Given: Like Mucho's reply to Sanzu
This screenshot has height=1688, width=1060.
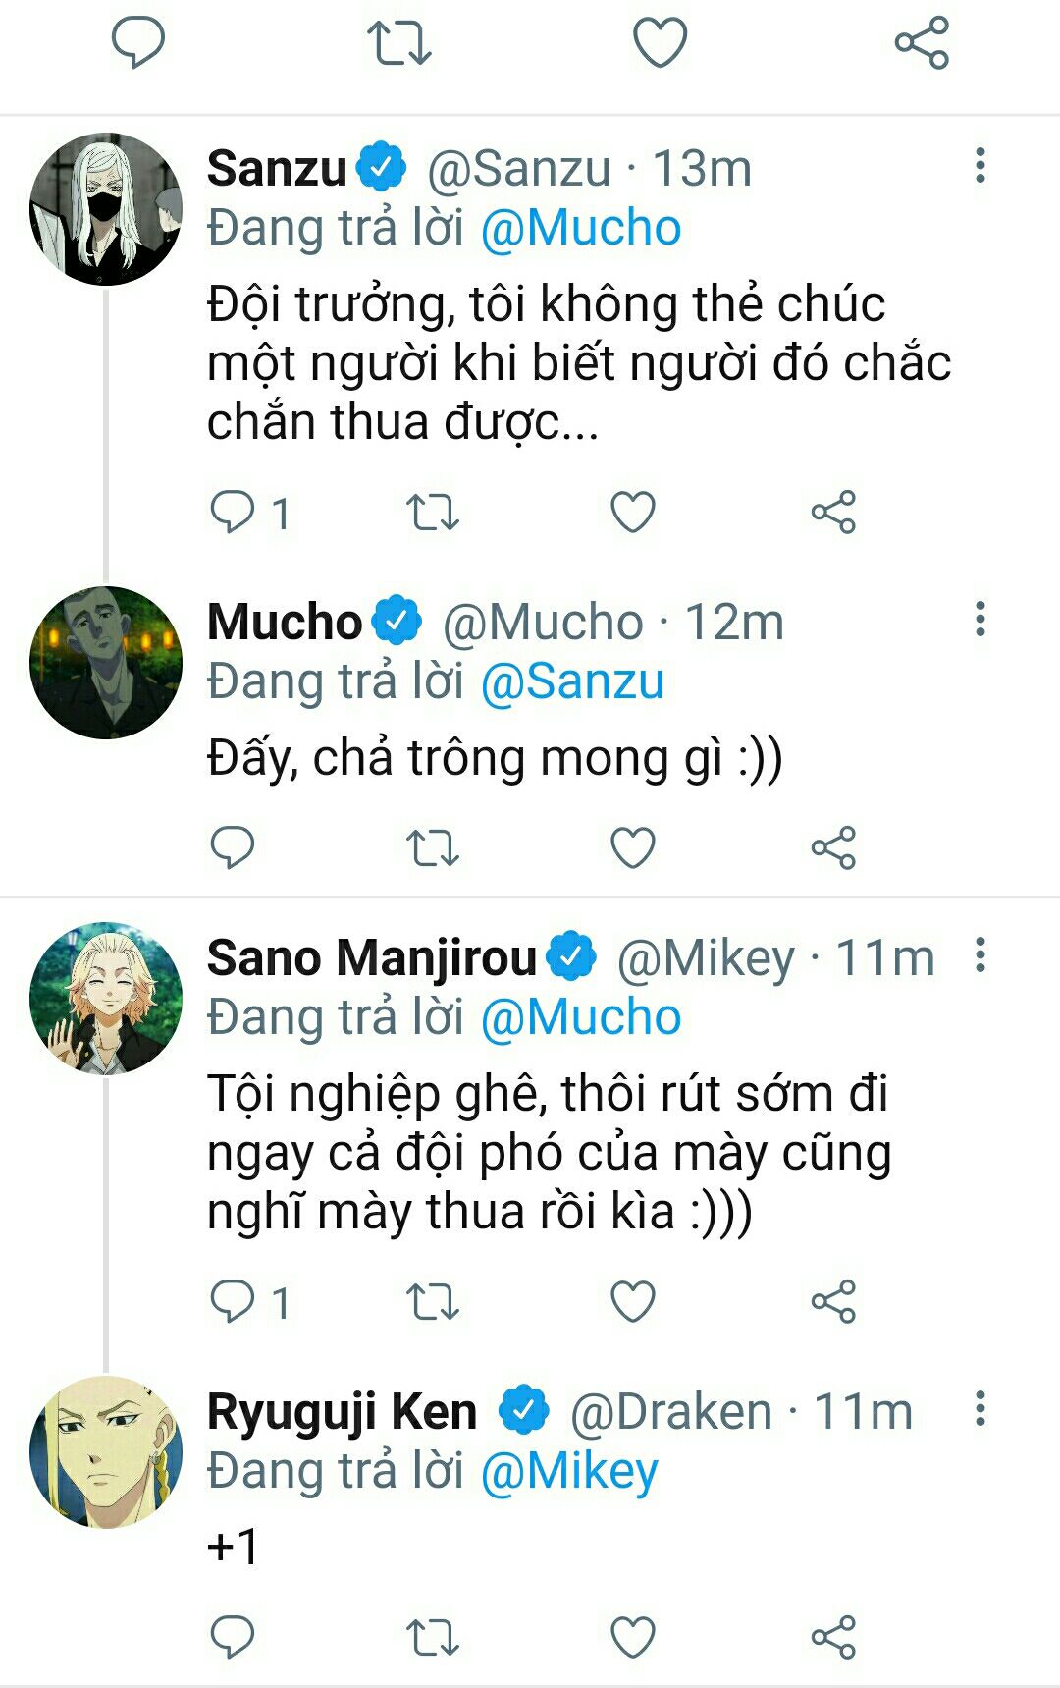Looking at the screenshot, I should pyautogui.click(x=633, y=848).
